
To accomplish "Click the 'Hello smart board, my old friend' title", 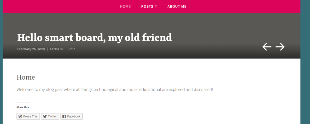I will 94,38.
